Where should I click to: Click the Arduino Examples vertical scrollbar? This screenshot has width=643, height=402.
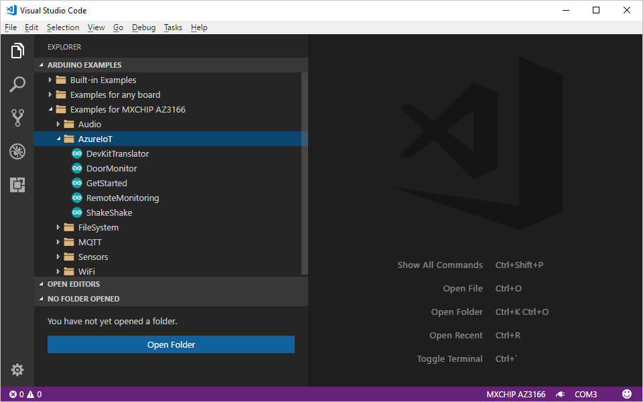pyautogui.click(x=304, y=174)
